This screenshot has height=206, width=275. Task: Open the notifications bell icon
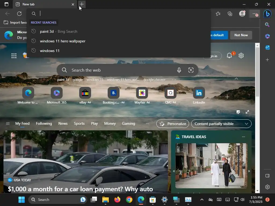click(229, 56)
